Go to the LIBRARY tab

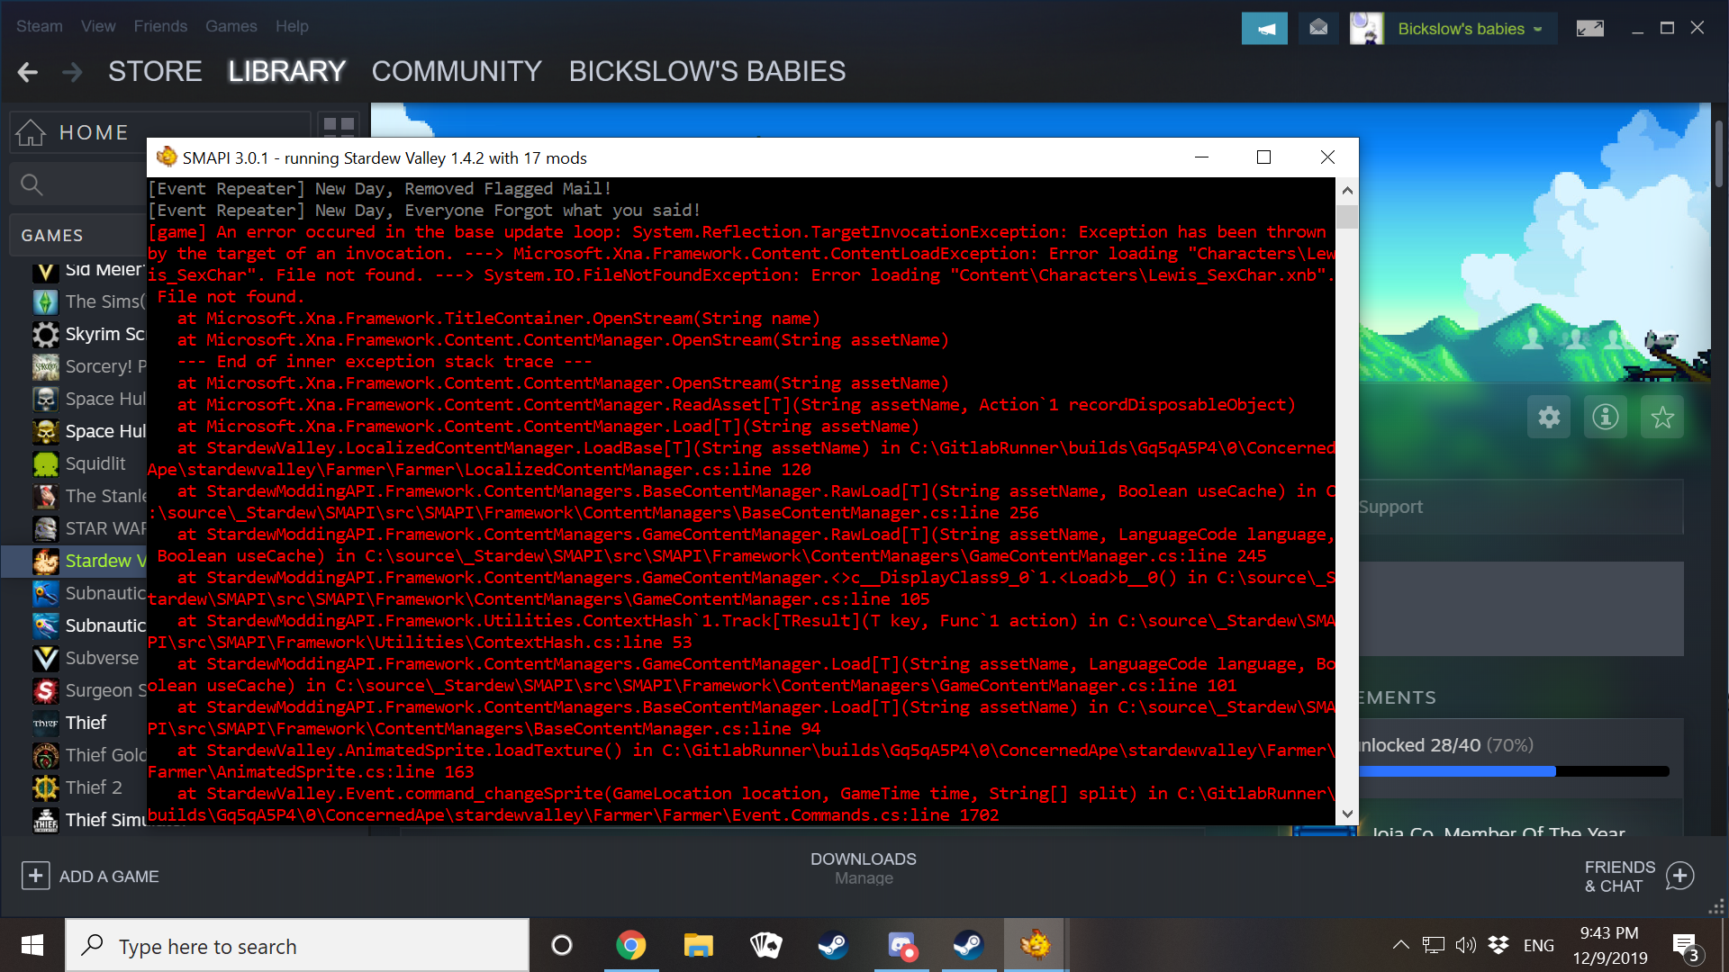pyautogui.click(x=287, y=72)
